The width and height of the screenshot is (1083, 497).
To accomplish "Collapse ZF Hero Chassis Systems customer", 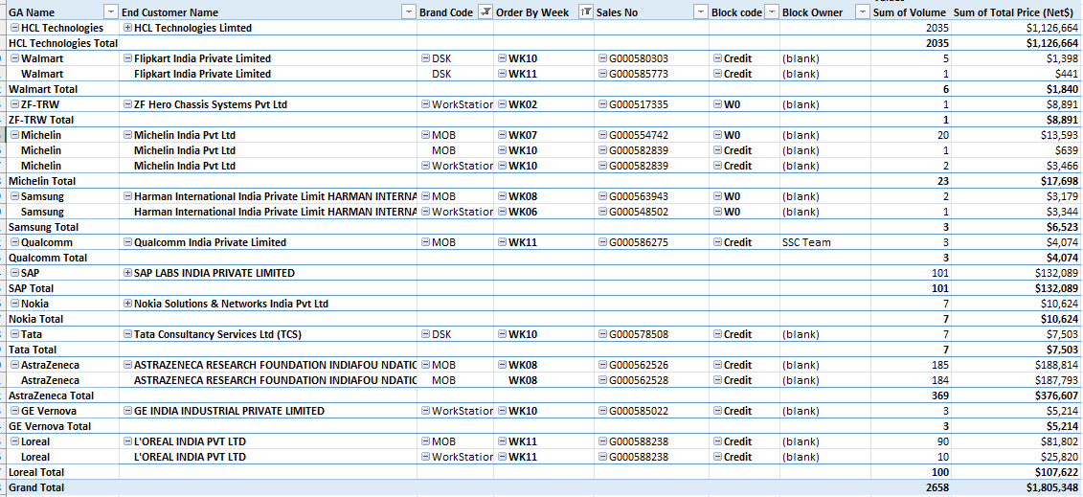I will click(x=127, y=104).
